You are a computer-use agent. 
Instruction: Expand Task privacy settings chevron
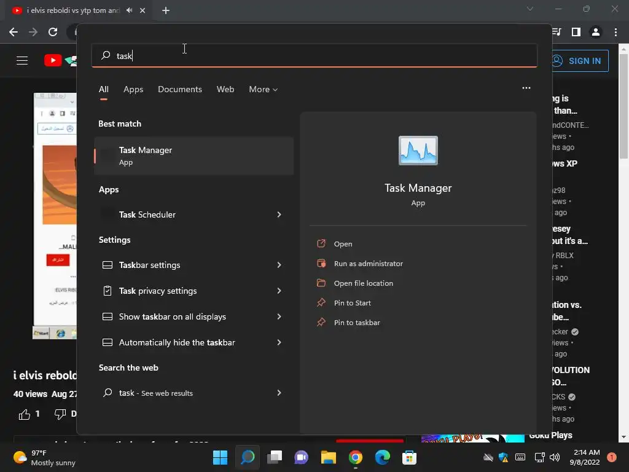tap(279, 291)
